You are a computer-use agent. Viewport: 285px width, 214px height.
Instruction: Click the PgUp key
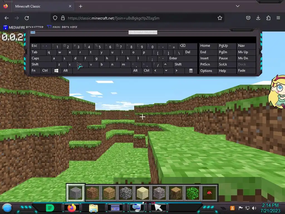pos(227,46)
